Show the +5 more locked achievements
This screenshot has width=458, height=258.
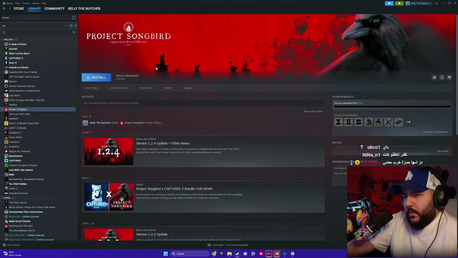(x=408, y=122)
